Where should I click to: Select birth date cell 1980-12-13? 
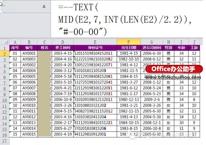tap(129, 100)
